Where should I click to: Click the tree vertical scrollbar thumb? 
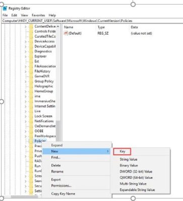tap(58, 132)
